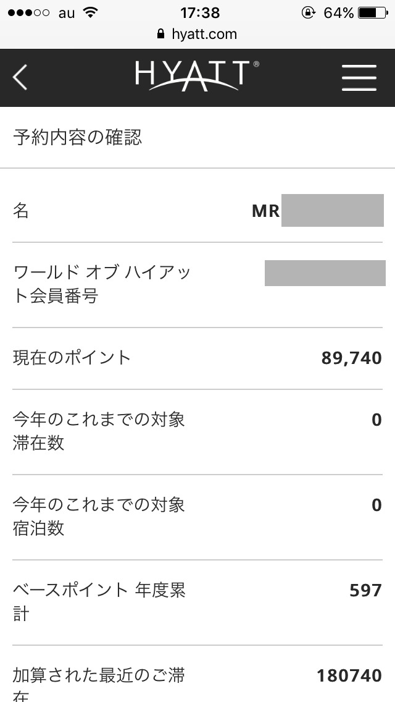Tap the battery icon
Viewport: 395px width, 702px height.
tap(372, 12)
